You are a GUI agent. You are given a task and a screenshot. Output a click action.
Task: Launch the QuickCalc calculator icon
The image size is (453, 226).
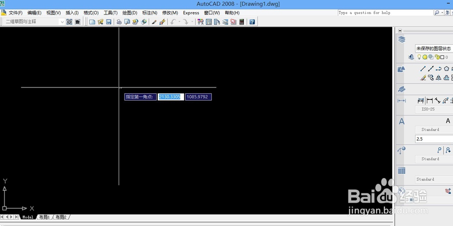coord(242,22)
